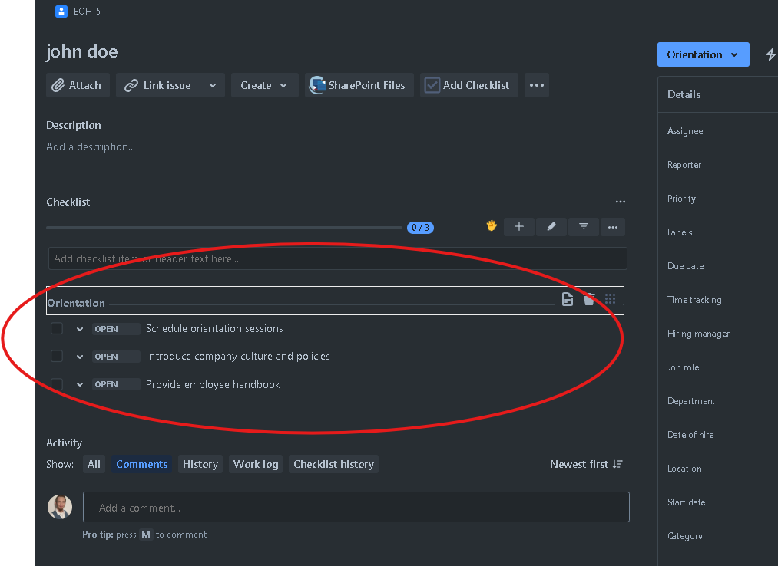The image size is (778, 566).
Task: Click the Priority field label
Action: (x=681, y=199)
